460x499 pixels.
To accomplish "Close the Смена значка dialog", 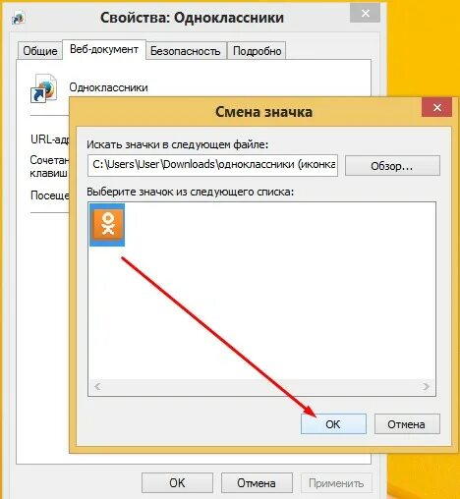I will (x=436, y=107).
